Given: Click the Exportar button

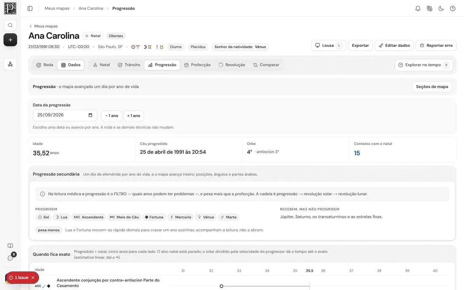Looking at the screenshot, I should [360, 46].
